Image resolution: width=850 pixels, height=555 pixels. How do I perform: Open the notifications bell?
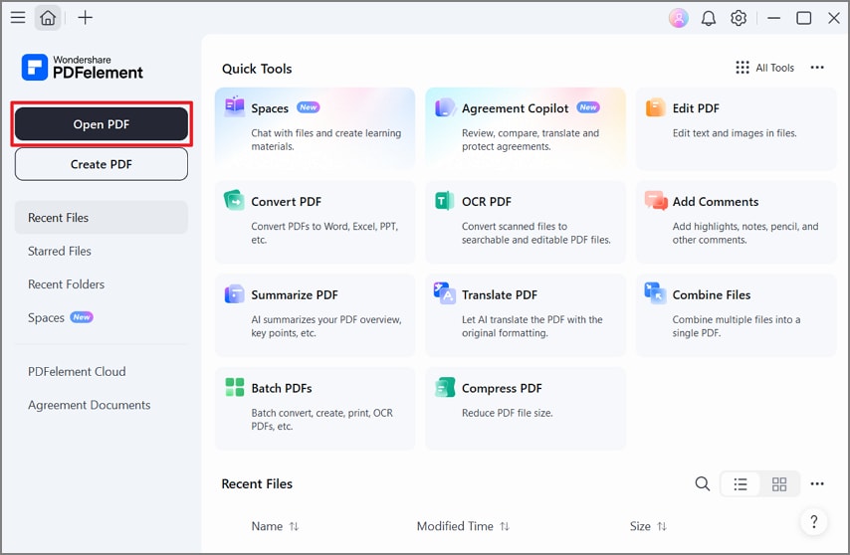708,19
